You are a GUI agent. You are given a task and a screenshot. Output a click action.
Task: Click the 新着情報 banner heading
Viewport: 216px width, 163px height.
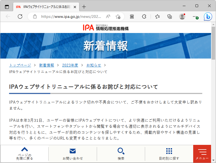click(x=106, y=46)
